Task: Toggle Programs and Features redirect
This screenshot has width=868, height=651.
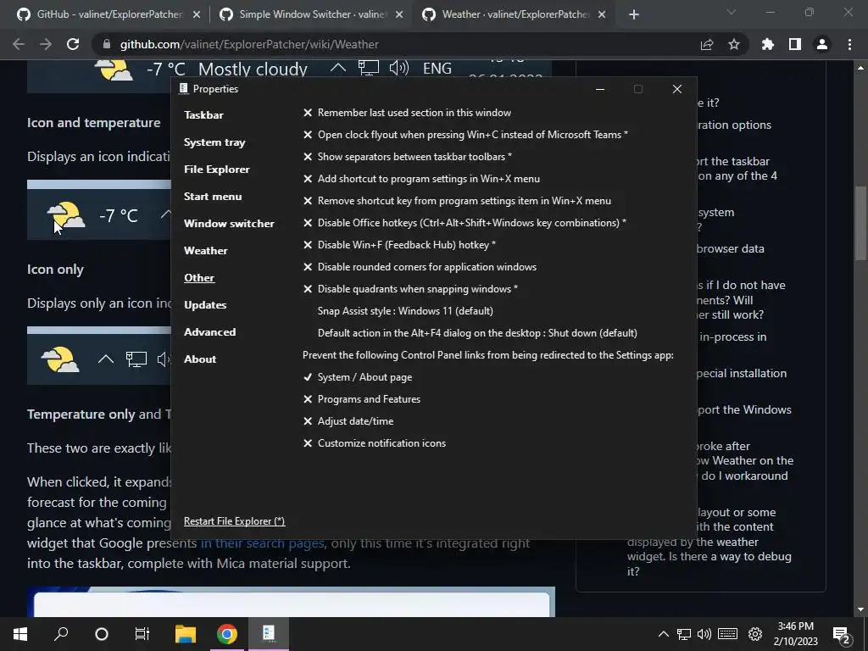Action: pos(361,399)
